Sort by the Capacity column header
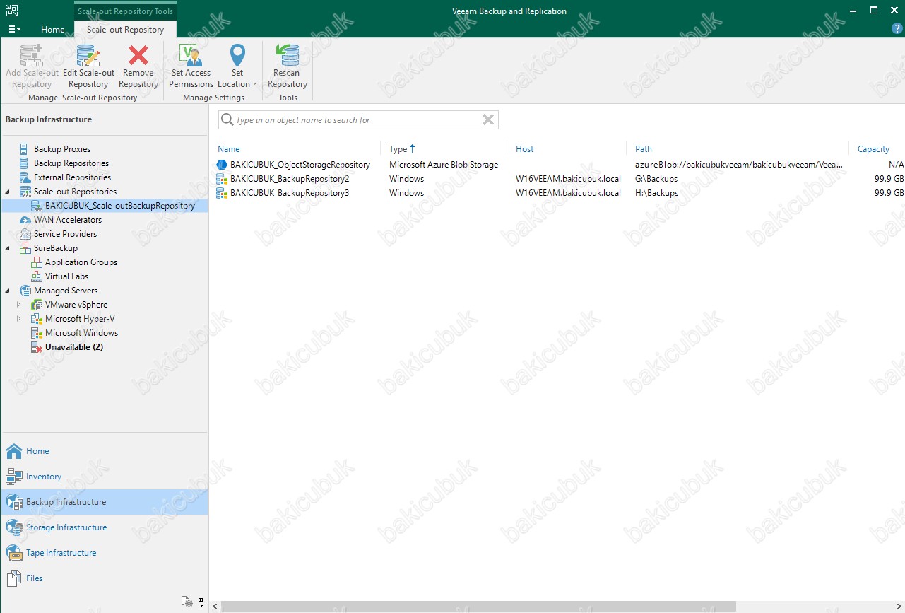 (x=873, y=149)
